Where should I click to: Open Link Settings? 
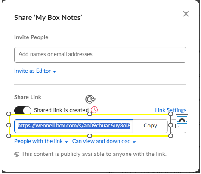click(171, 110)
